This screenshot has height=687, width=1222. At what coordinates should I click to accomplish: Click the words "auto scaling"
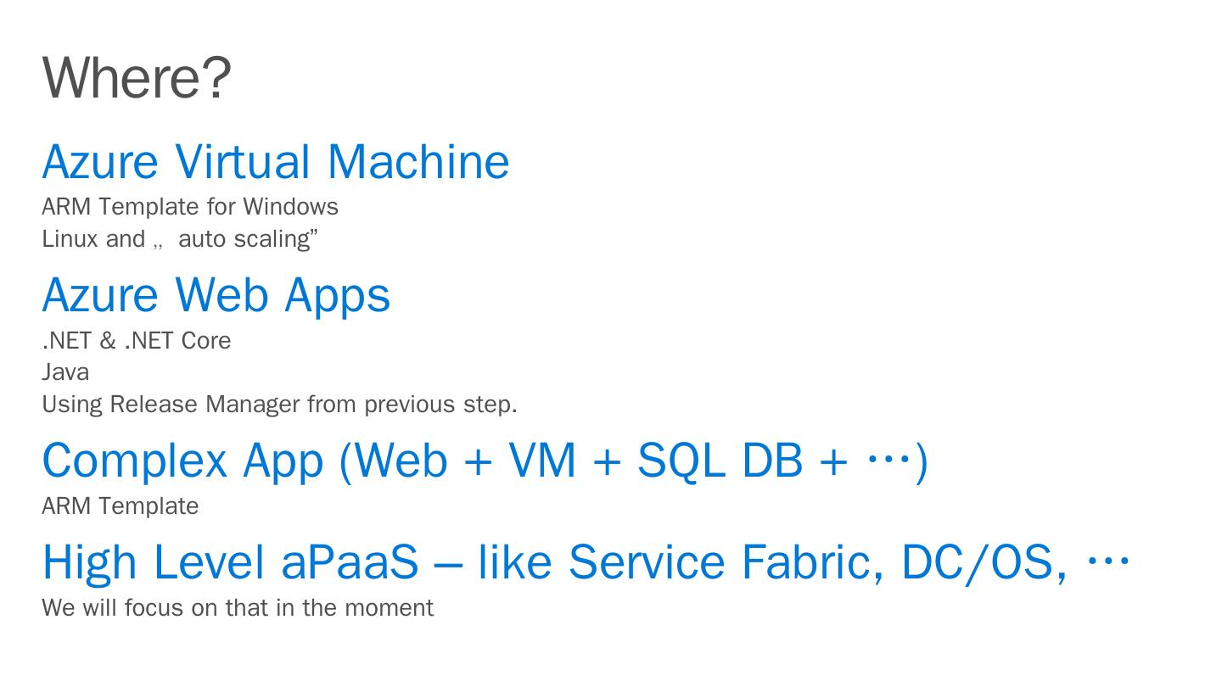(x=248, y=239)
